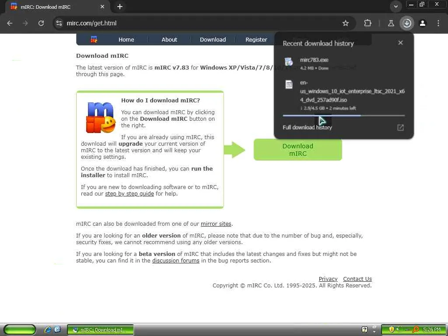This screenshot has height=336, width=448.
Task: Click the green Start button on the taskbar
Action: [20, 330]
